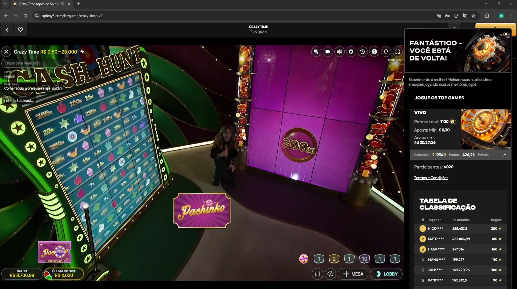517x289 pixels.
Task: Enter fullscreen mode in game
Action: pyautogui.click(x=397, y=52)
